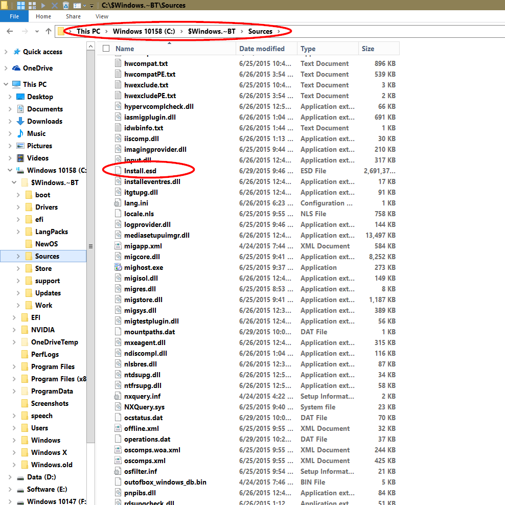Image resolution: width=505 pixels, height=505 pixels.
Task: Click the Pictures icon in navigation pane
Action: (20, 146)
